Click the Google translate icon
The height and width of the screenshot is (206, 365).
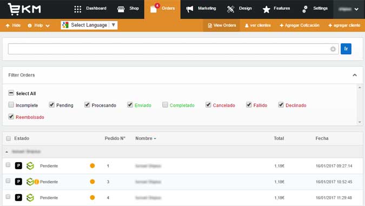[65, 25]
